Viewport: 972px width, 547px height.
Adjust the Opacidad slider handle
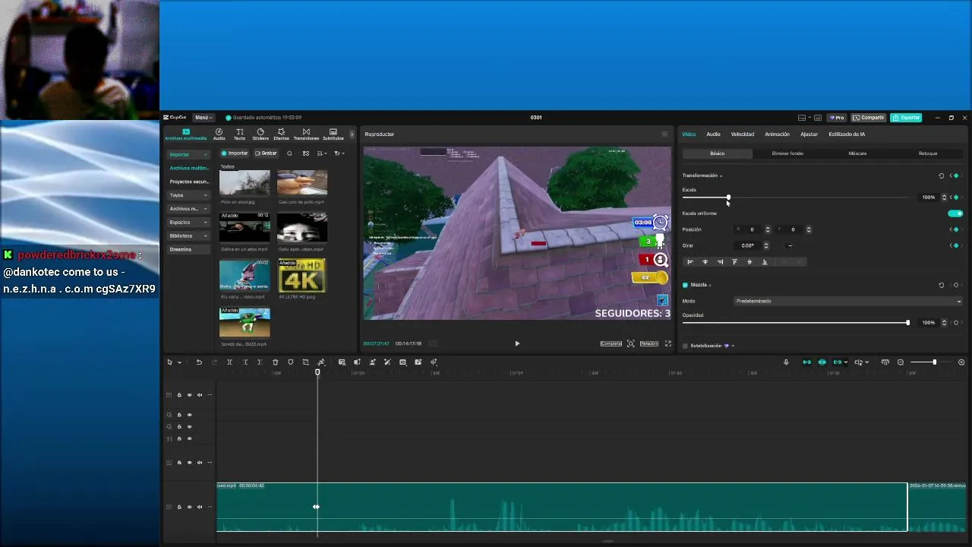(907, 323)
